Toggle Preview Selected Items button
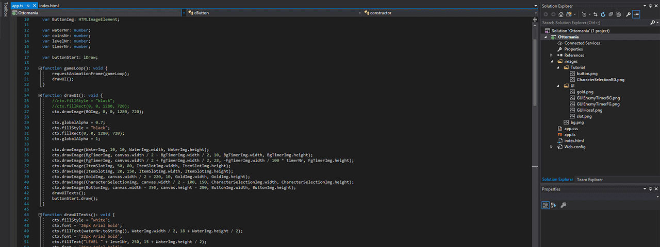 636,14
